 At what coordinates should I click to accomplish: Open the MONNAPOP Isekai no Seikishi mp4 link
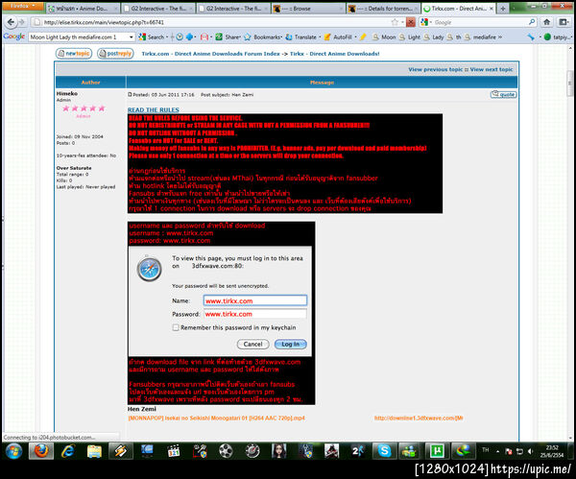216,418
